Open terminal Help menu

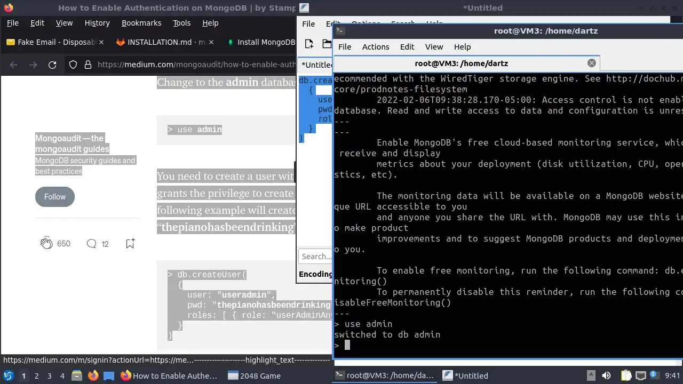point(462,46)
